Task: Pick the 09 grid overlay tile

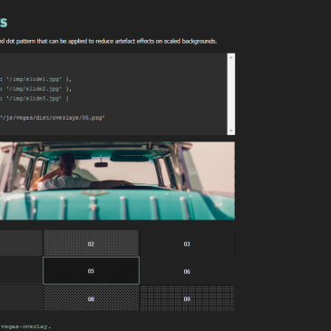Action: (x=187, y=298)
